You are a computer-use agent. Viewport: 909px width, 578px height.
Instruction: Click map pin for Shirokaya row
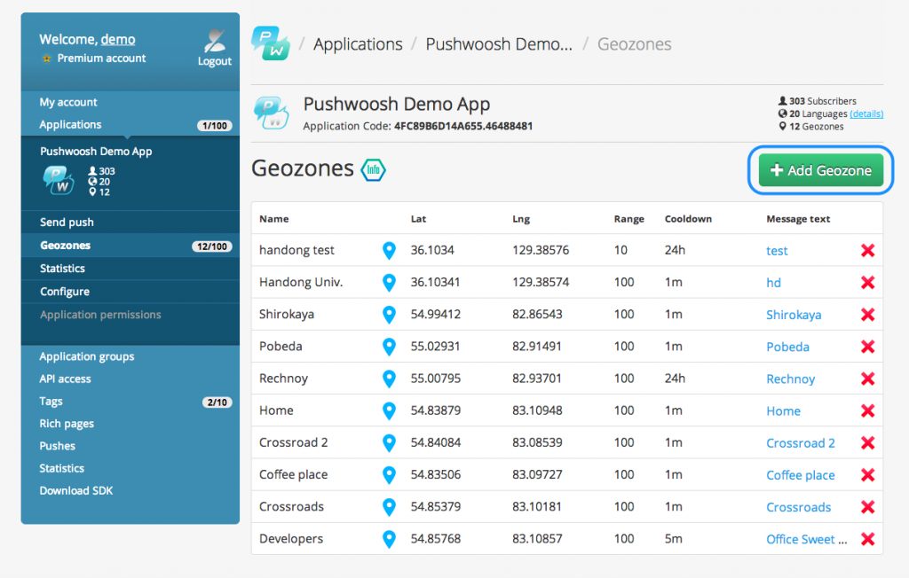pos(389,315)
